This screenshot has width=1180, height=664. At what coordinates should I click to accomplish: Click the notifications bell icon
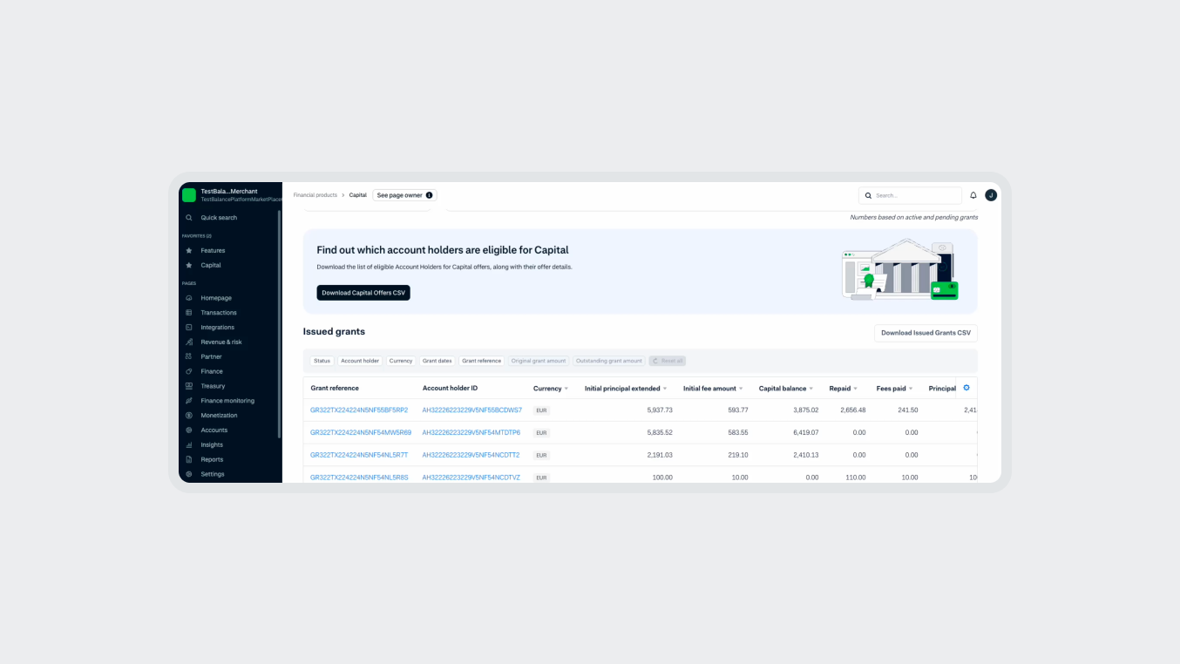[x=973, y=194]
